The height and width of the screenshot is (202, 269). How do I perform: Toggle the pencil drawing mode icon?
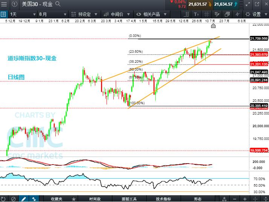point(23,199)
